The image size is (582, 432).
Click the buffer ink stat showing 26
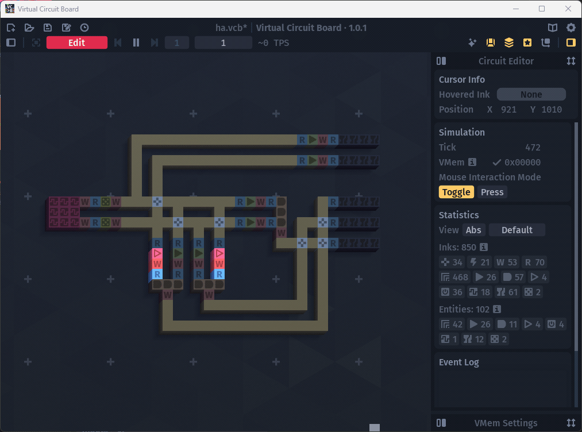pyautogui.click(x=486, y=277)
